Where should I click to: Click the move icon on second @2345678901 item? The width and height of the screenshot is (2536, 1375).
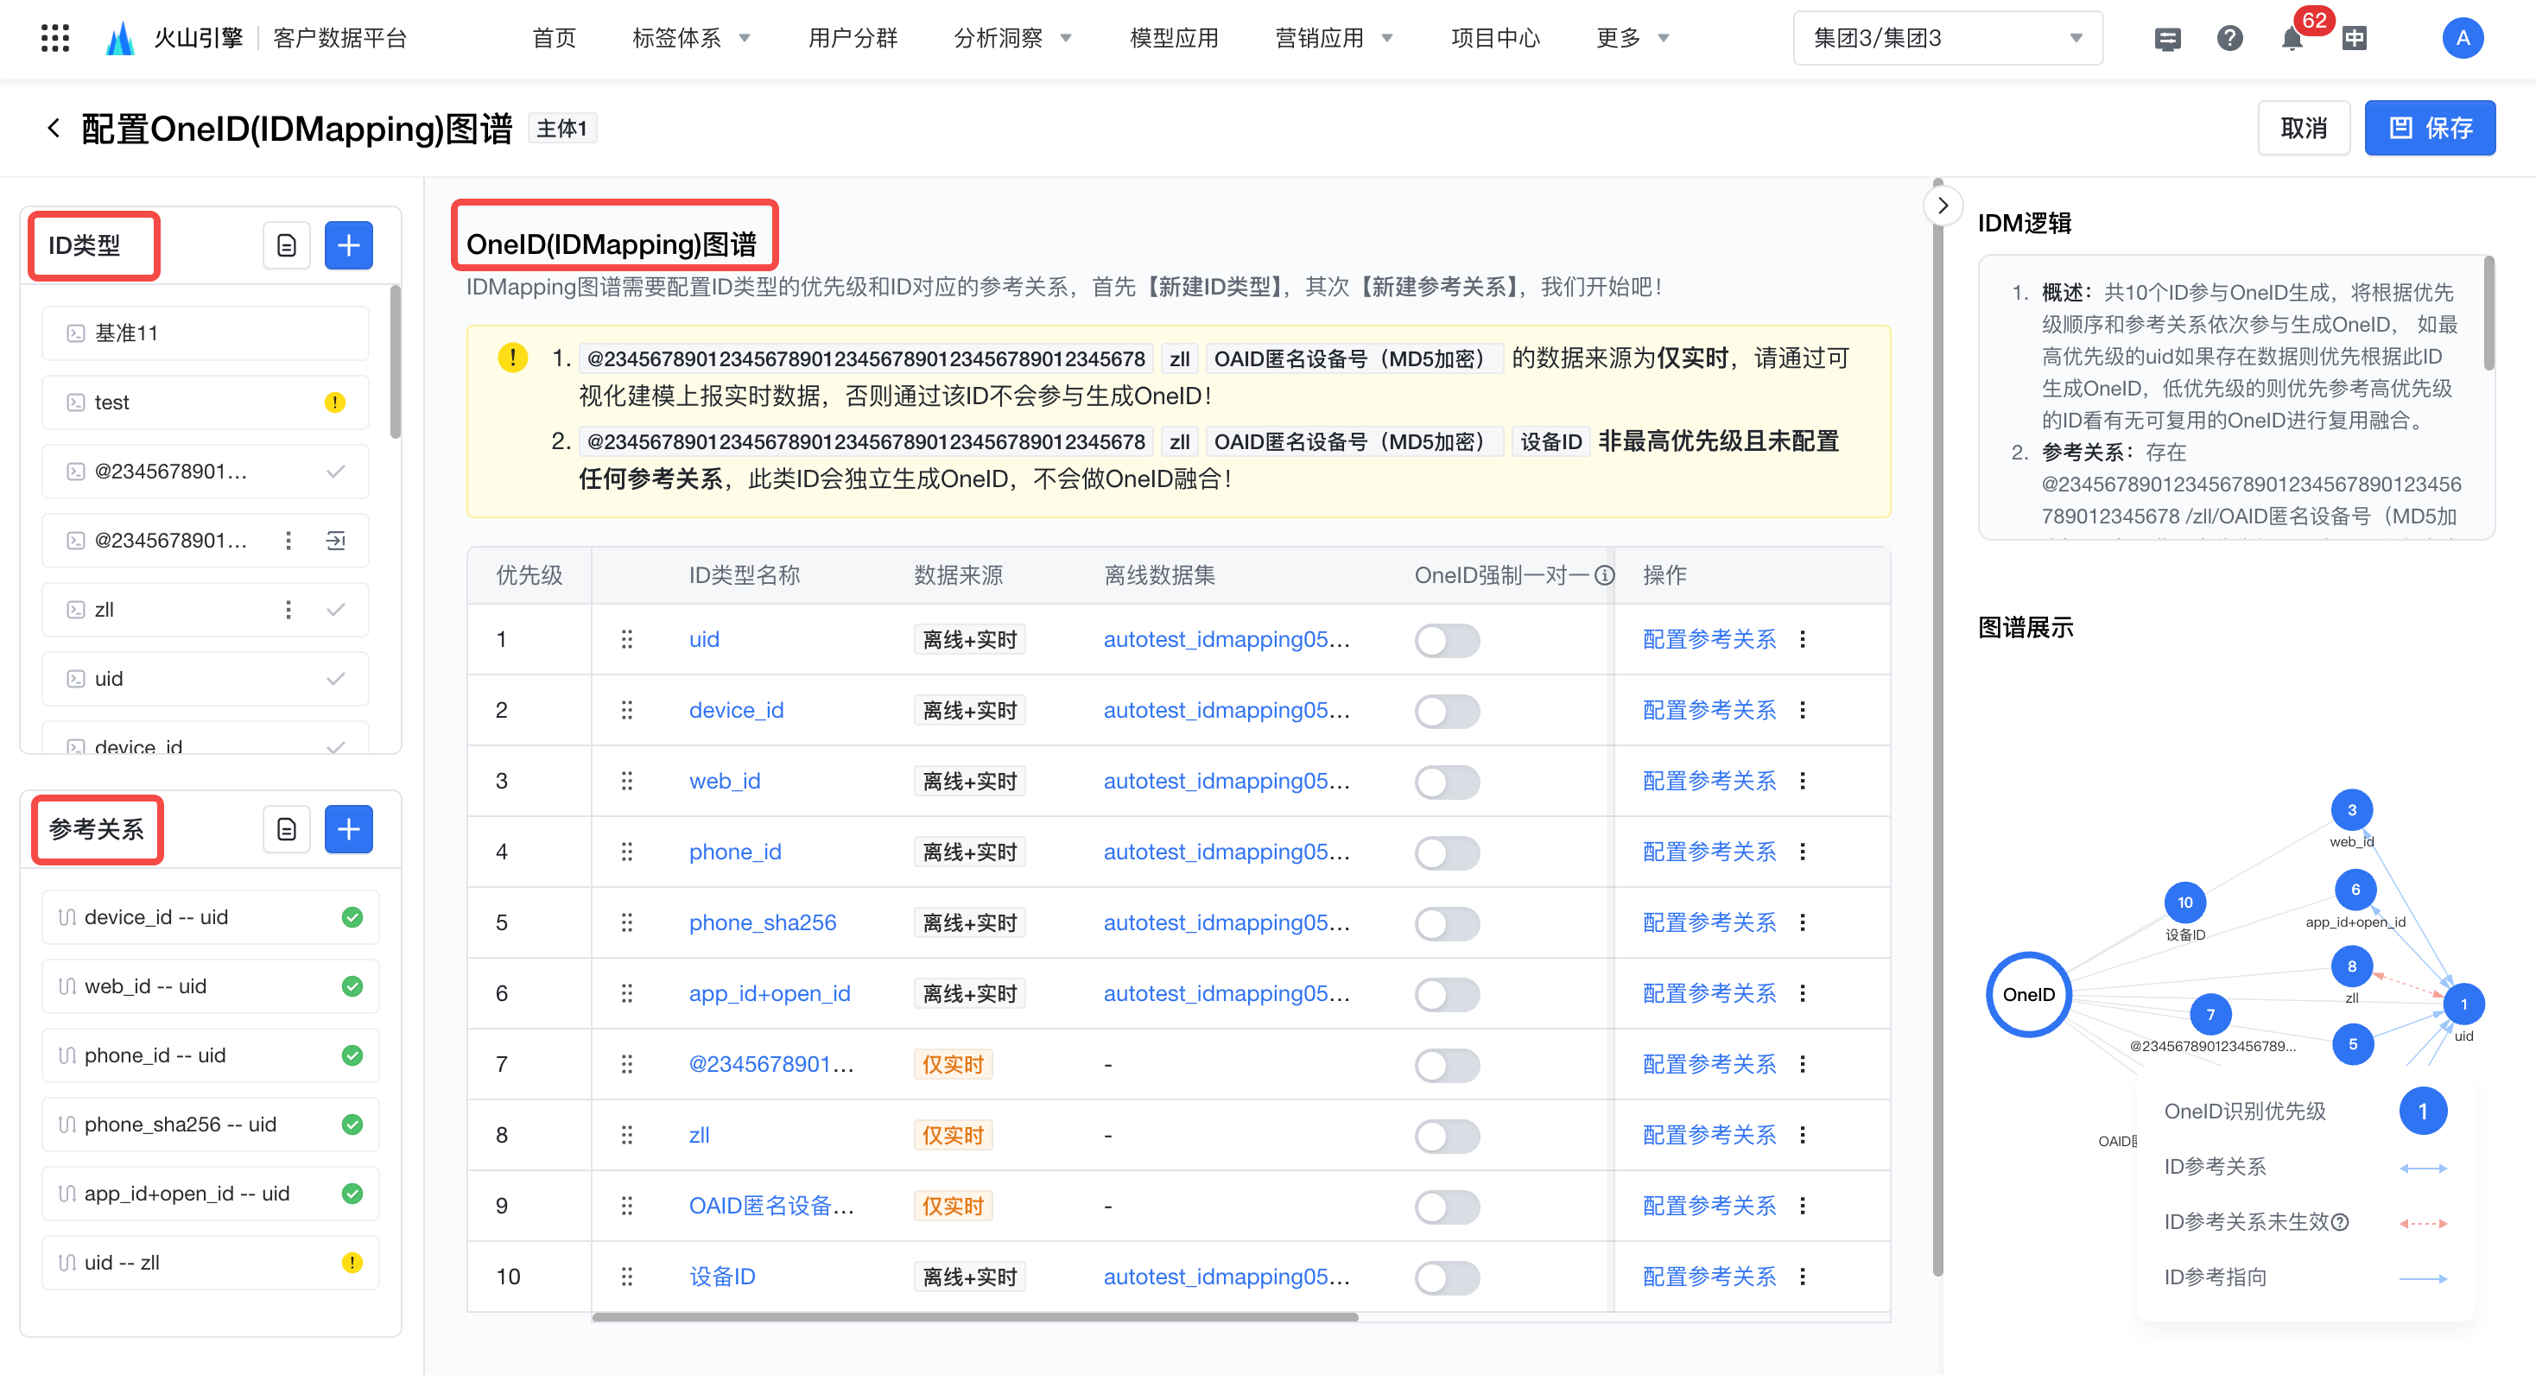[x=336, y=541]
